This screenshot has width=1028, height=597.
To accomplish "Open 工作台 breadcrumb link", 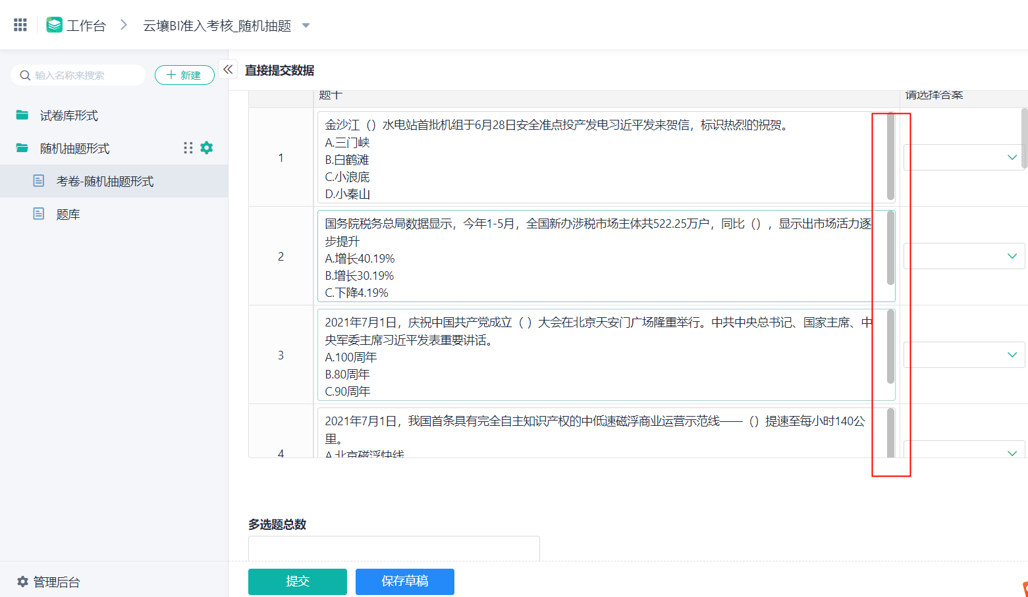I will tap(86, 26).
